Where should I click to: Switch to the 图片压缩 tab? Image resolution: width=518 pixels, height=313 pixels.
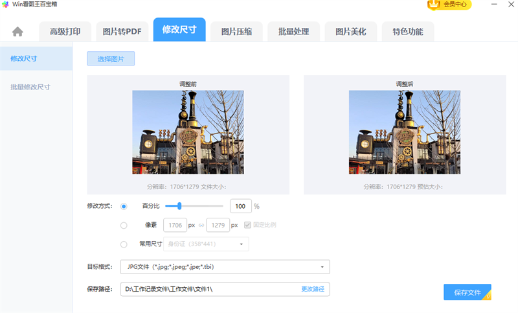tap(236, 32)
